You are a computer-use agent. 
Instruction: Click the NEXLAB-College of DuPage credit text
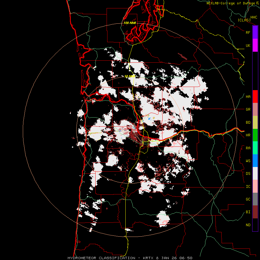tap(233, 3)
